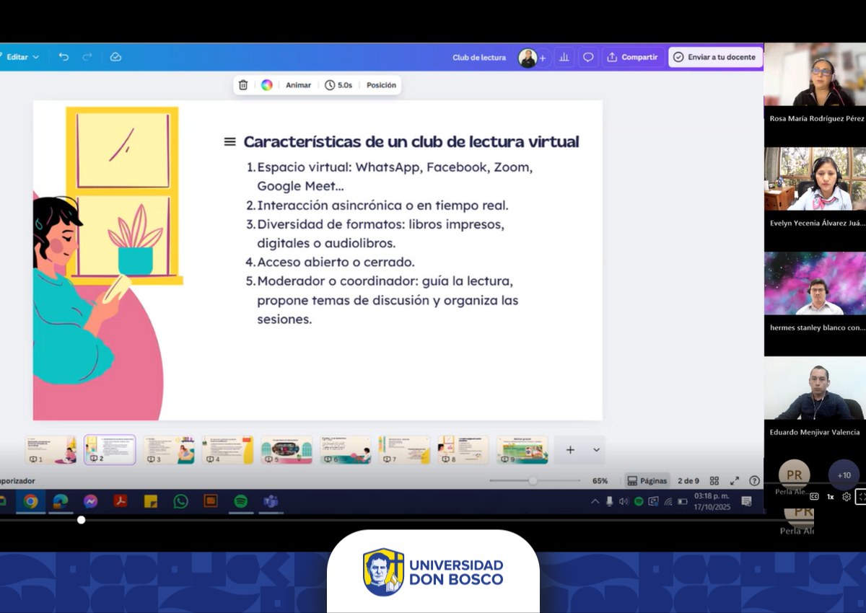Open the Editar mode dropdown
This screenshot has height=613, width=866.
coord(22,57)
